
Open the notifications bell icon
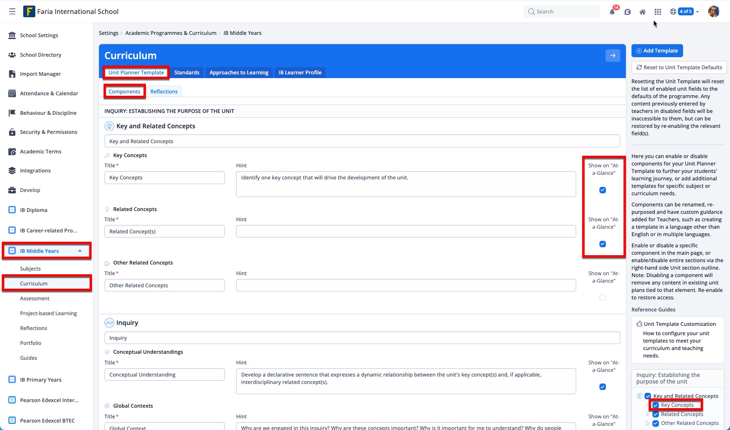click(x=612, y=12)
